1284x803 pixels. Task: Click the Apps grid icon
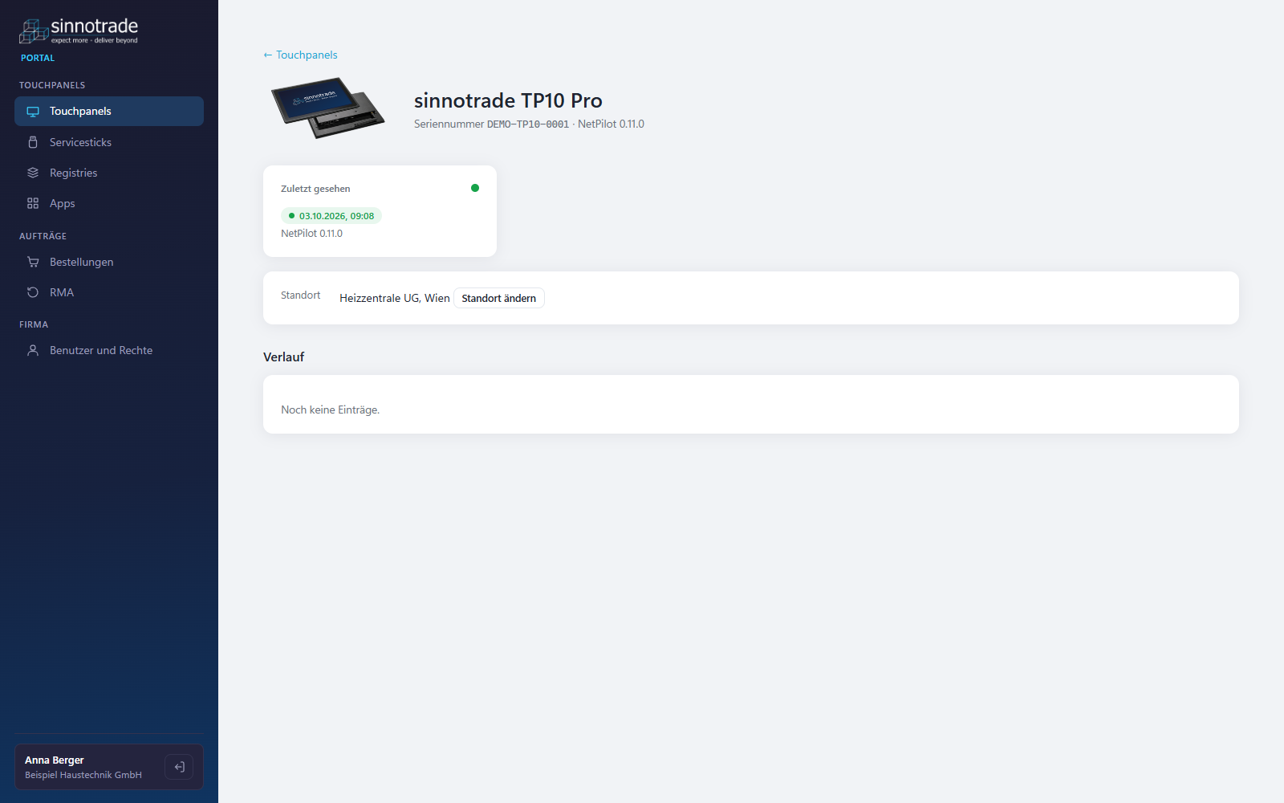coord(33,203)
